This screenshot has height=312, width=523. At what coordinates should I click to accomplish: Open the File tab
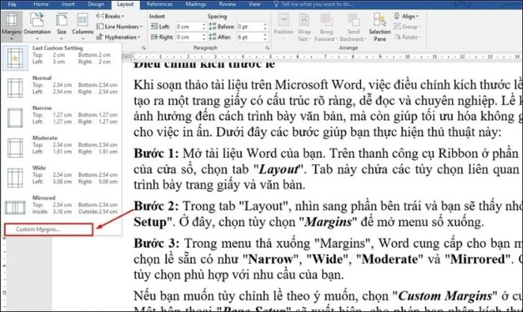click(12, 4)
